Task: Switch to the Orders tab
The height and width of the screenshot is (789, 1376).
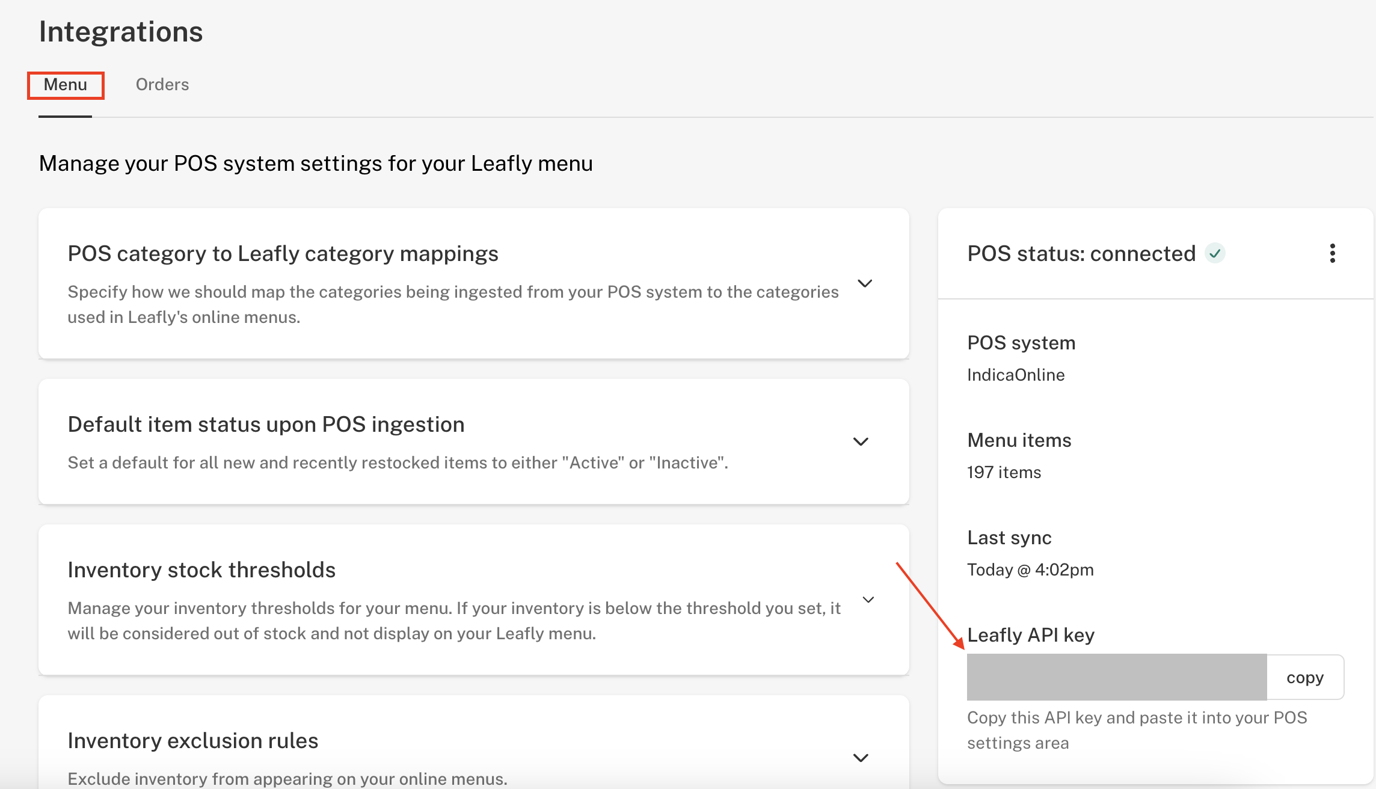Action: (x=162, y=85)
